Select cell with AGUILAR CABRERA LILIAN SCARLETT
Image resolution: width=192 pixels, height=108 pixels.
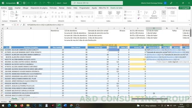pyautogui.click(x=31, y=50)
